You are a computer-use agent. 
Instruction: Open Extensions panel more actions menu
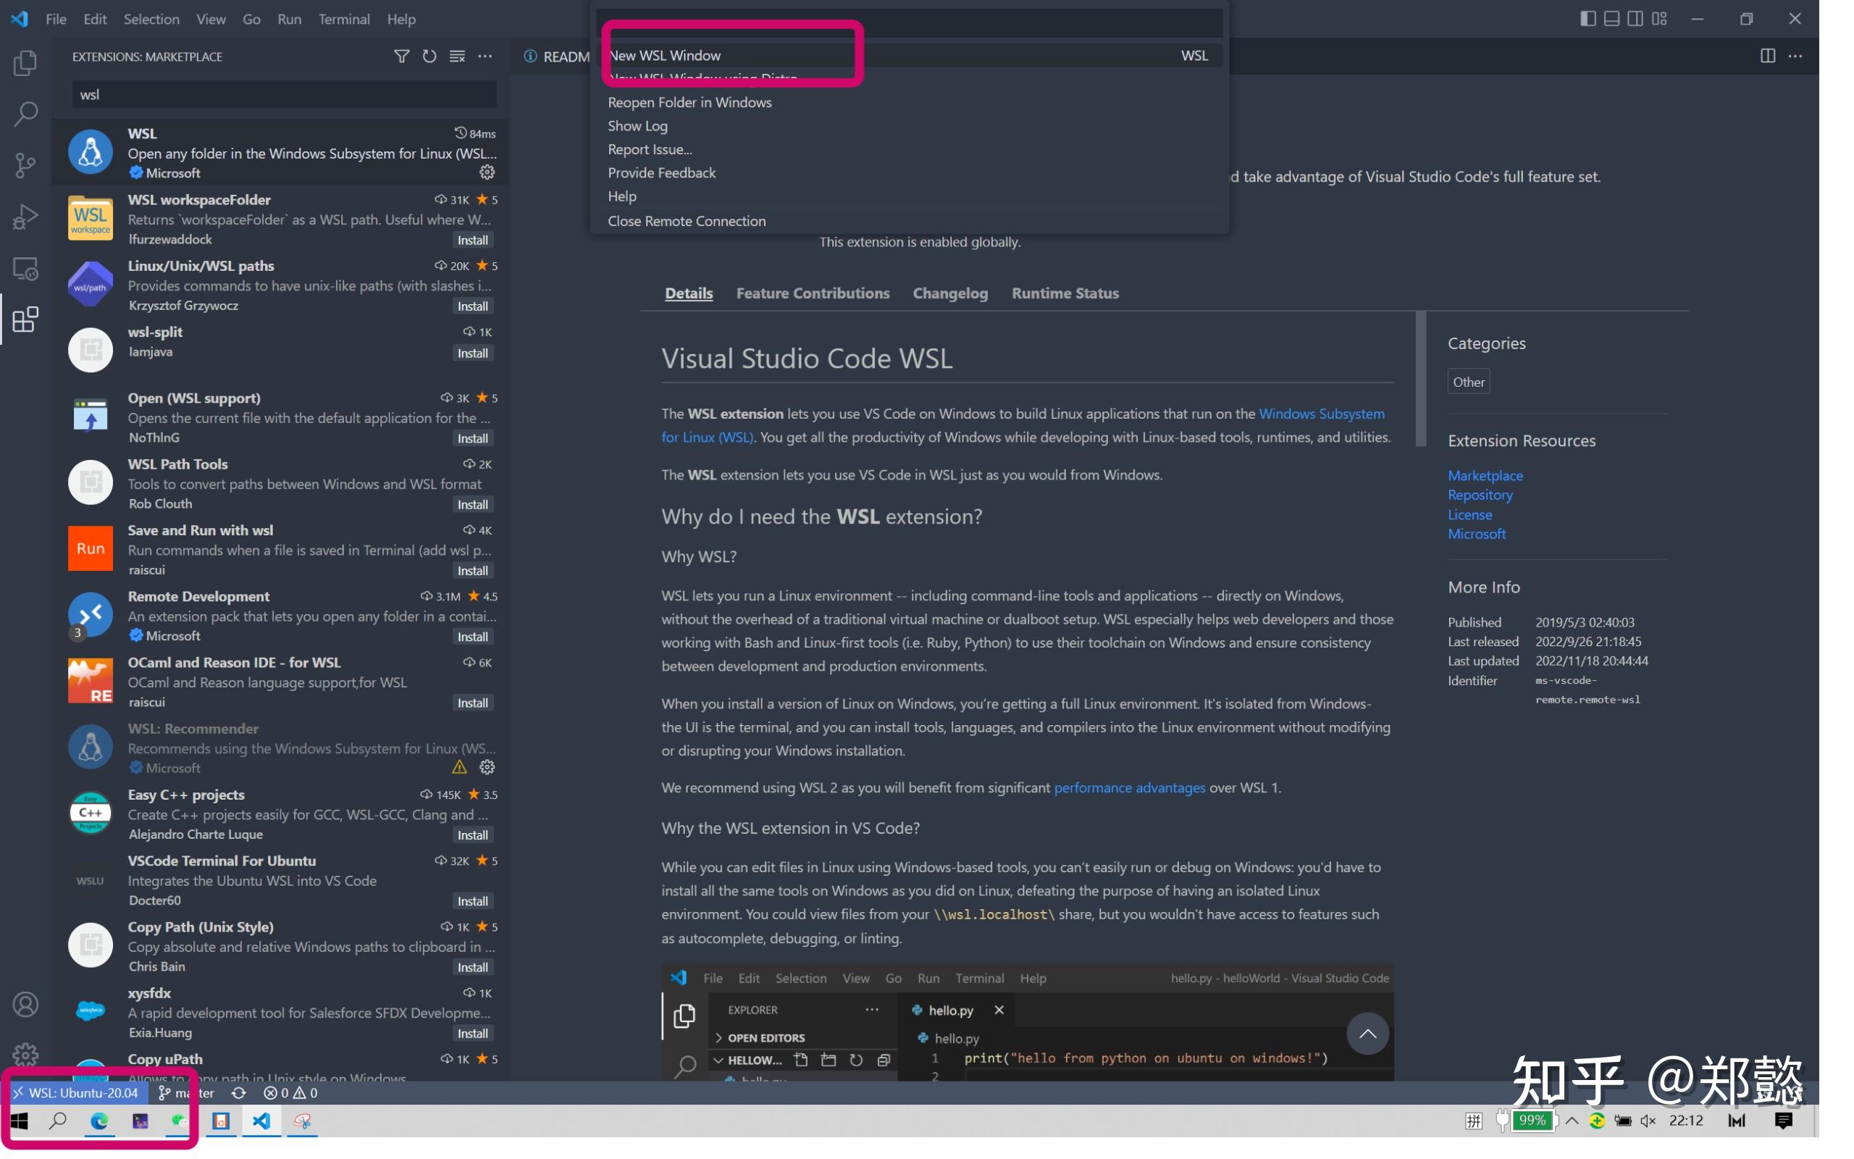click(x=485, y=57)
